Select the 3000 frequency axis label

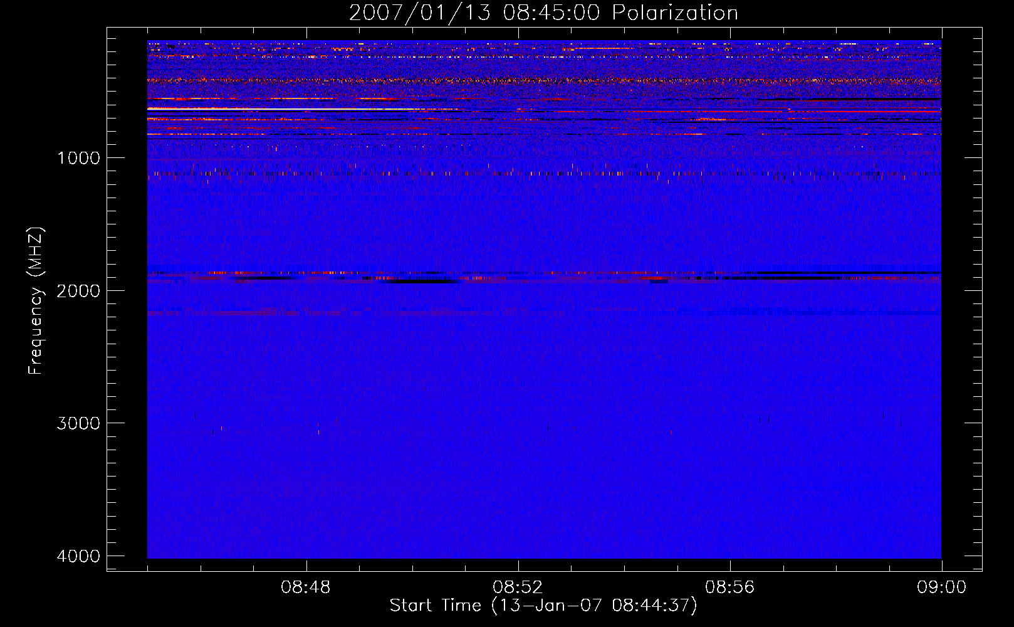coord(78,423)
